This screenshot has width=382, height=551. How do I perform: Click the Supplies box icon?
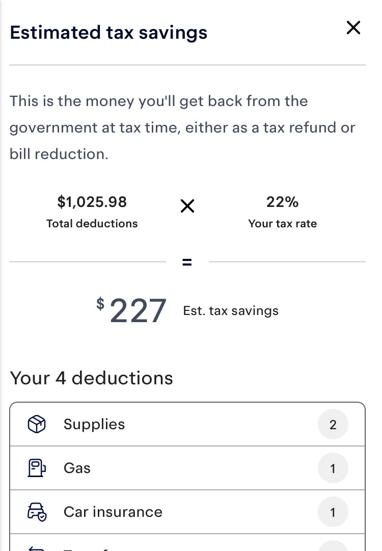(x=37, y=424)
